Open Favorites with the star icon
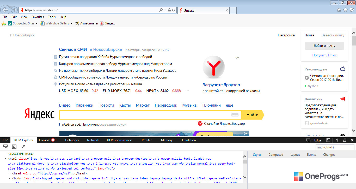This screenshot has width=356, height=189. [345, 10]
